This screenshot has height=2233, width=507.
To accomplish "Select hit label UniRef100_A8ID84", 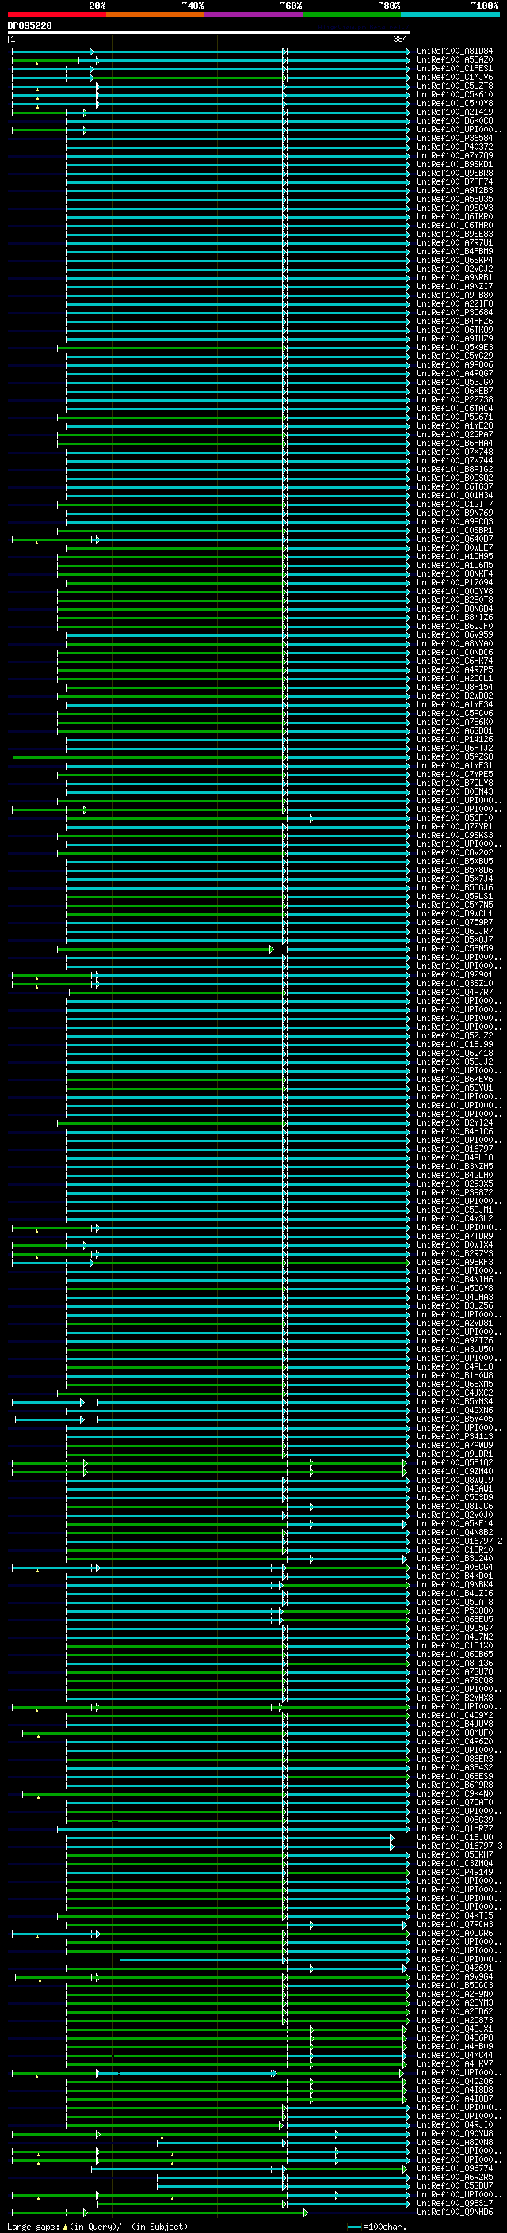I will click(455, 51).
